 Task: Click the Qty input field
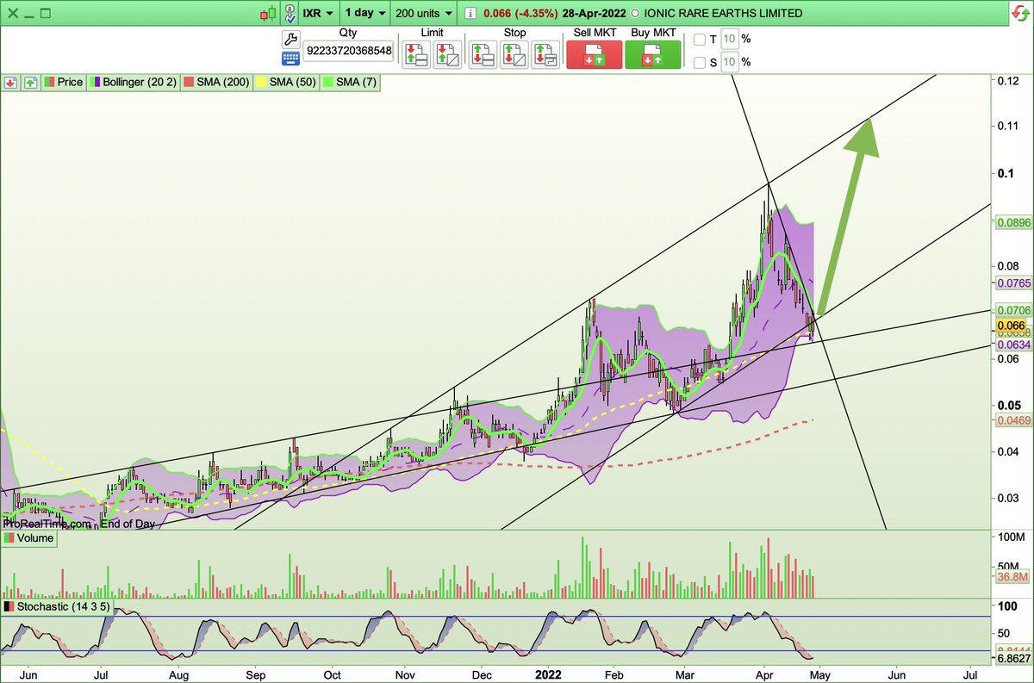348,51
